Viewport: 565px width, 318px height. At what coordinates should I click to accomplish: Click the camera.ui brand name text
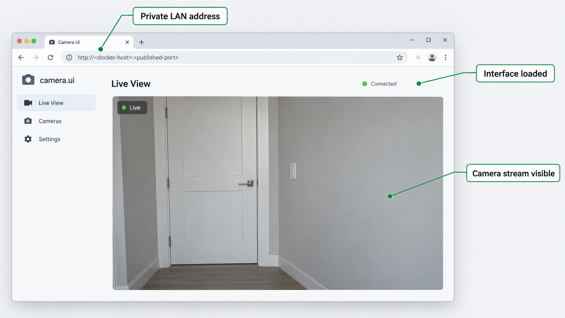(x=57, y=80)
